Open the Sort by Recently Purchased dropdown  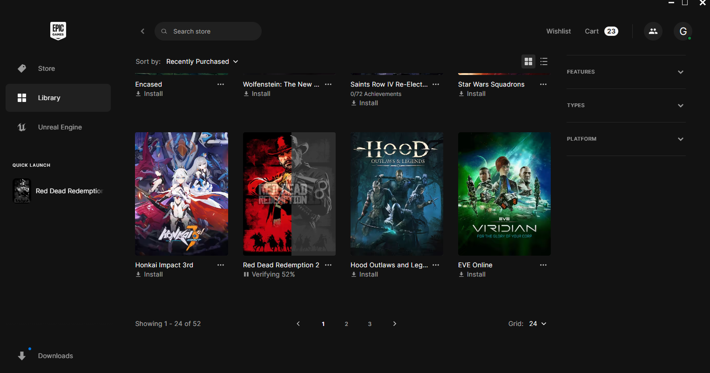click(202, 61)
